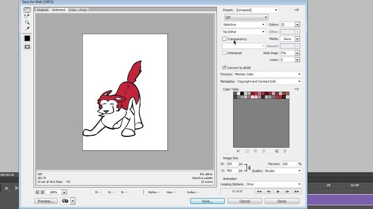Click the '17 of 57' frame counter

(237, 191)
